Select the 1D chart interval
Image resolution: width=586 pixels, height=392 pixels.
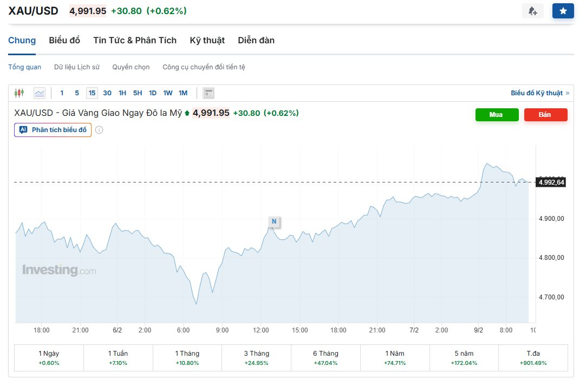click(x=153, y=93)
